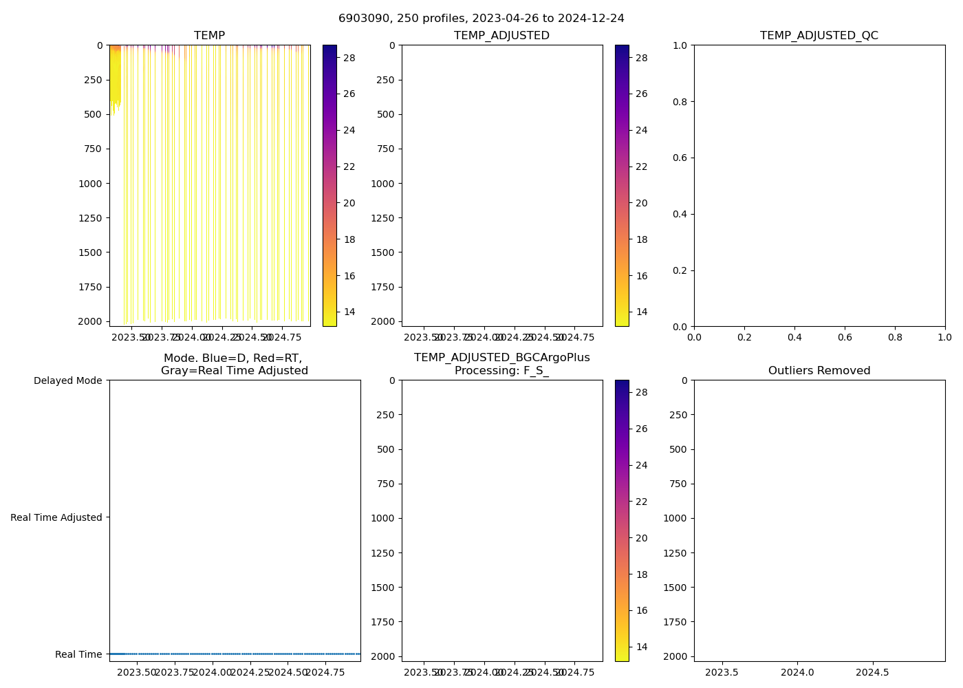Click the TEMP plot title
Viewport: 963px width, 688px height.
click(x=209, y=36)
